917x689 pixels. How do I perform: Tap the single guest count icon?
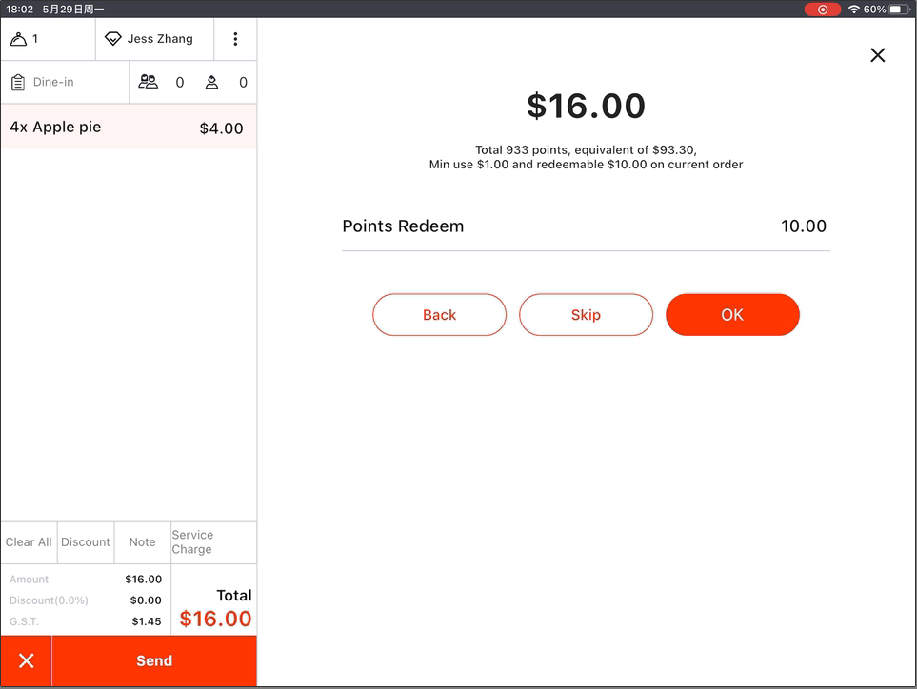(x=211, y=83)
